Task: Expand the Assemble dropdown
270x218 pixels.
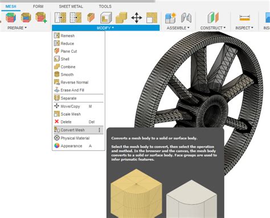Action: tap(178, 28)
